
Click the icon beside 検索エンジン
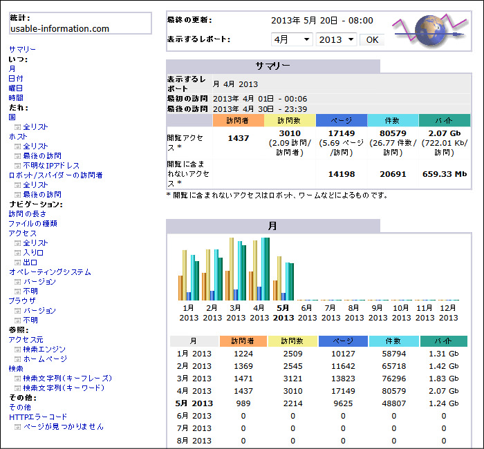17,350
